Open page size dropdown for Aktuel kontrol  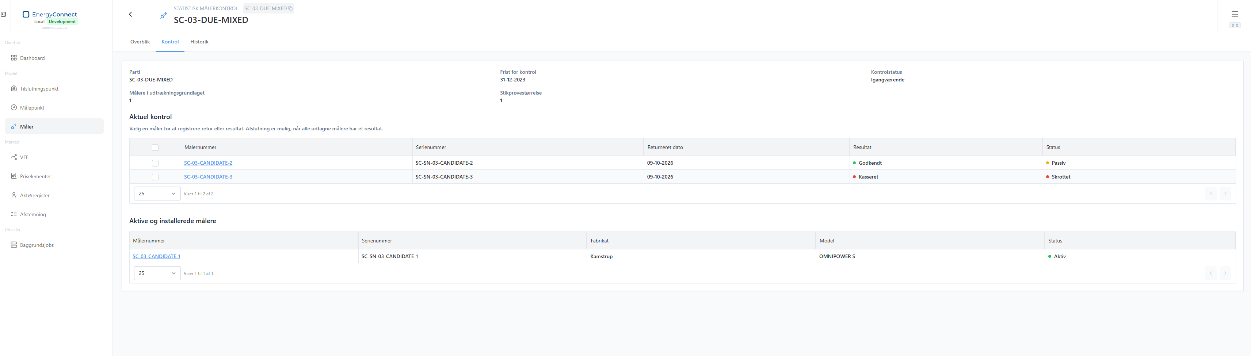(157, 193)
